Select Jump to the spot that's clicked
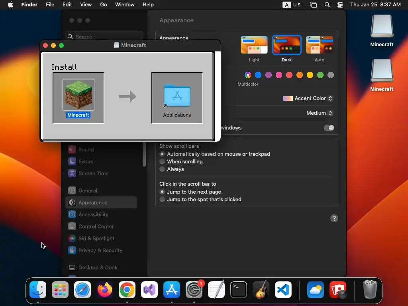 pyautogui.click(x=162, y=199)
